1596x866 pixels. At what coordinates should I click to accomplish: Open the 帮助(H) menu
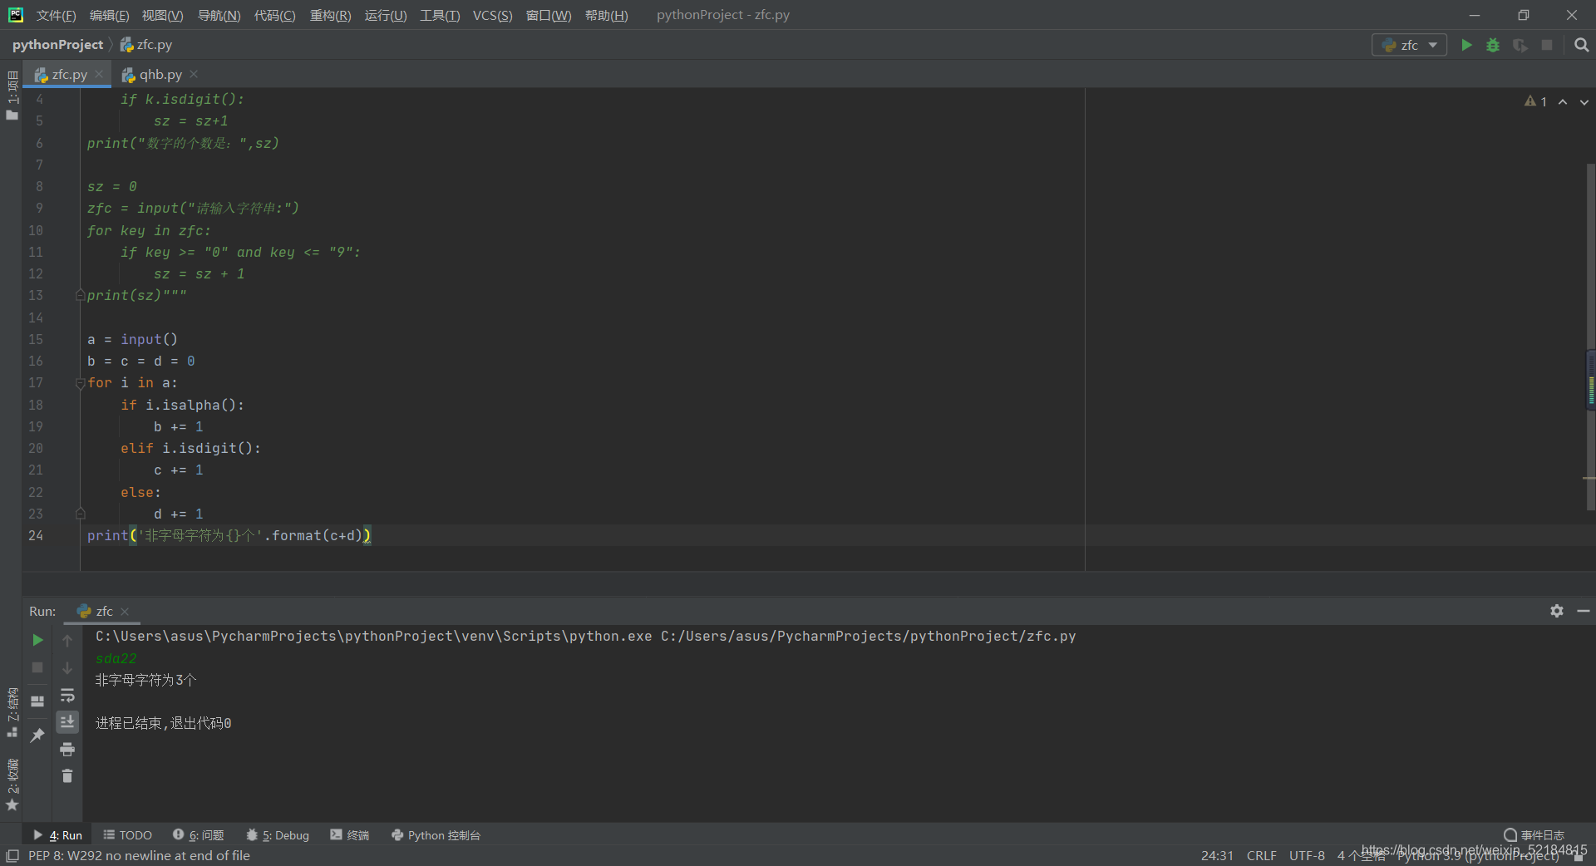(606, 16)
